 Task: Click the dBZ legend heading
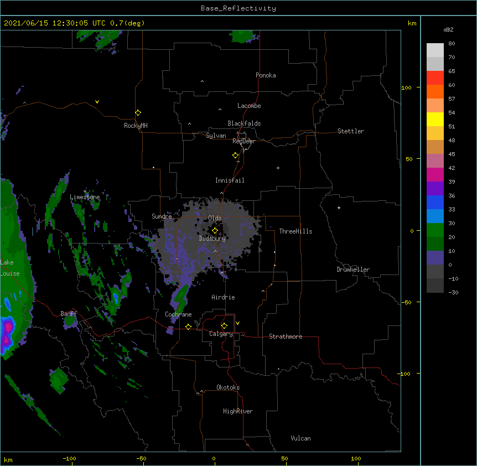point(448,29)
